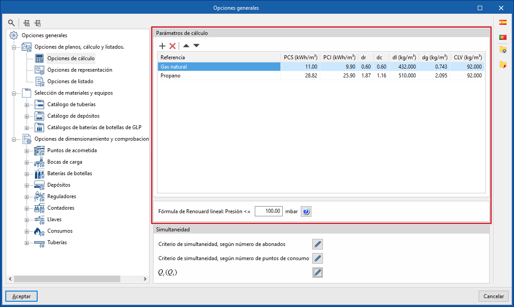Expand the Puntos de acometida node
The height and width of the screenshot is (307, 514).
(x=27, y=151)
